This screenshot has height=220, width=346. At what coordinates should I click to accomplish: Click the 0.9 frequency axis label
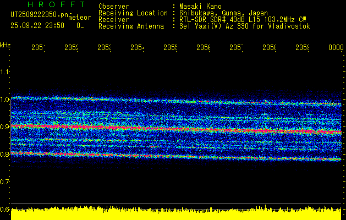4,127
